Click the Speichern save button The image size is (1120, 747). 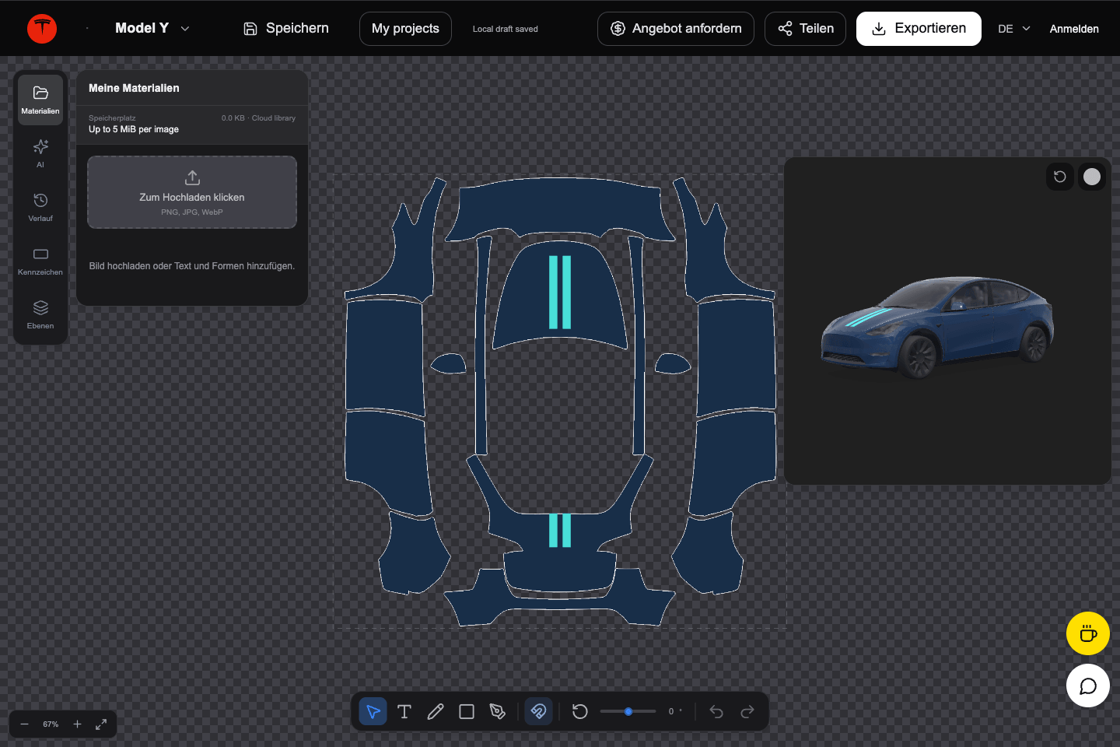pyautogui.click(x=286, y=29)
